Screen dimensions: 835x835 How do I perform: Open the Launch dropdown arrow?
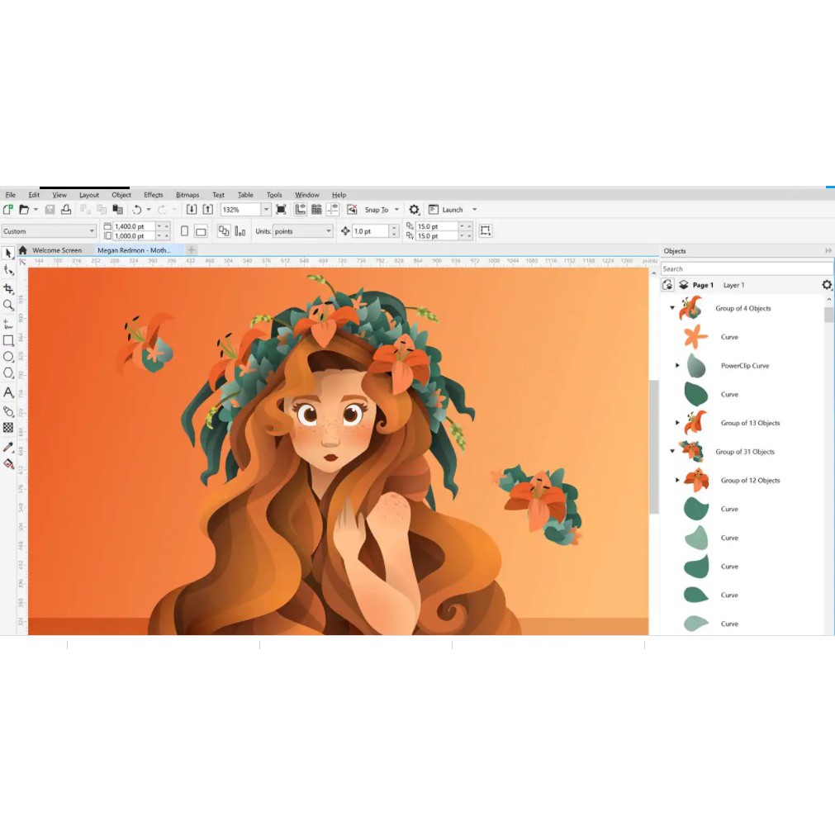[475, 209]
